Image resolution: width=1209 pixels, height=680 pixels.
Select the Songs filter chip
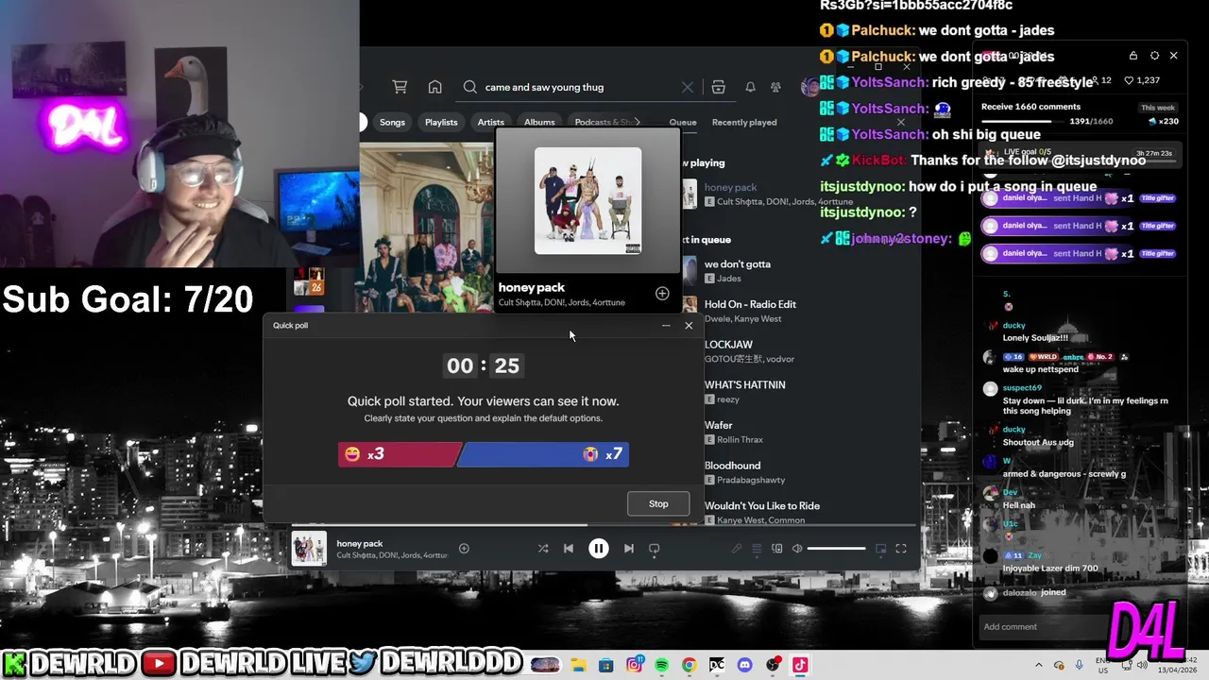pos(392,122)
